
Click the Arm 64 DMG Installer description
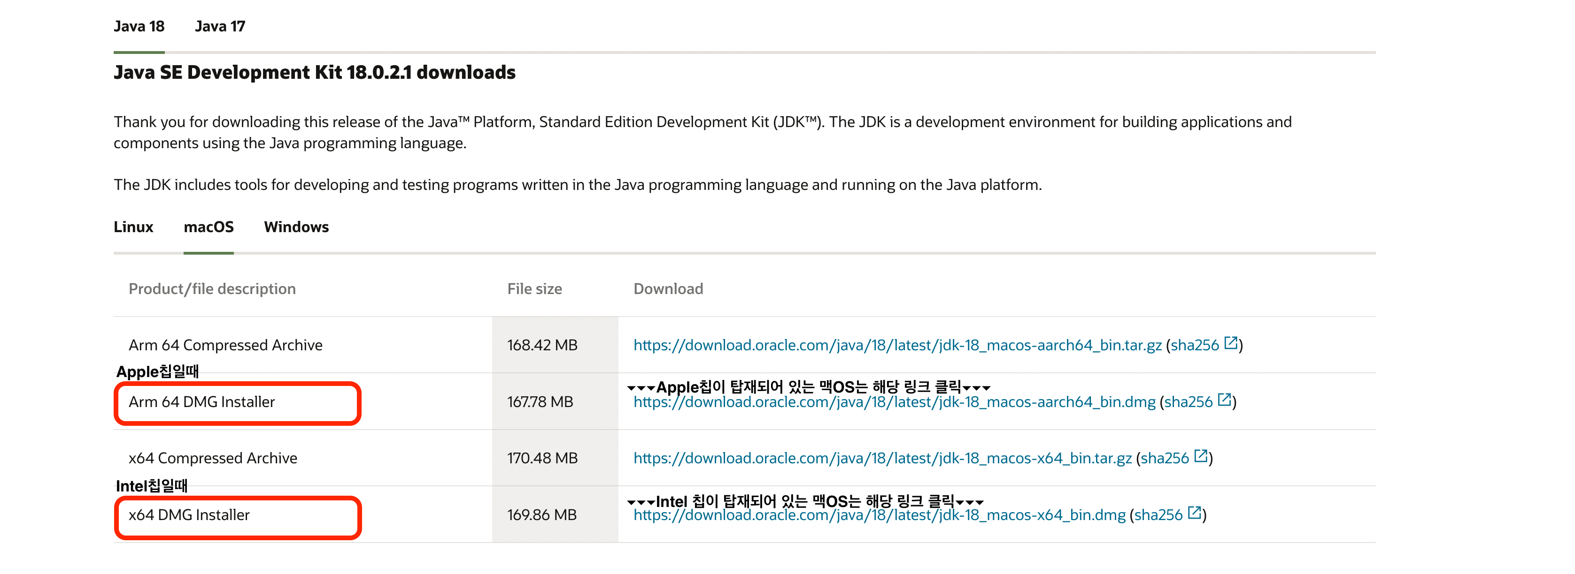pyautogui.click(x=202, y=402)
